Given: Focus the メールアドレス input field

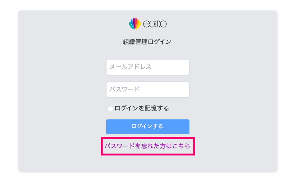Looking at the screenshot, I should tap(148, 67).
